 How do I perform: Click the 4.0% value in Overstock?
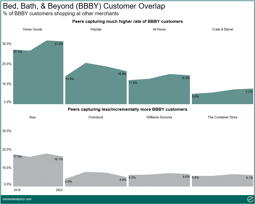click(69, 182)
